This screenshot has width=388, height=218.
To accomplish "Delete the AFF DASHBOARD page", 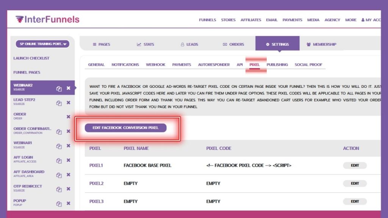I will 69,175.
